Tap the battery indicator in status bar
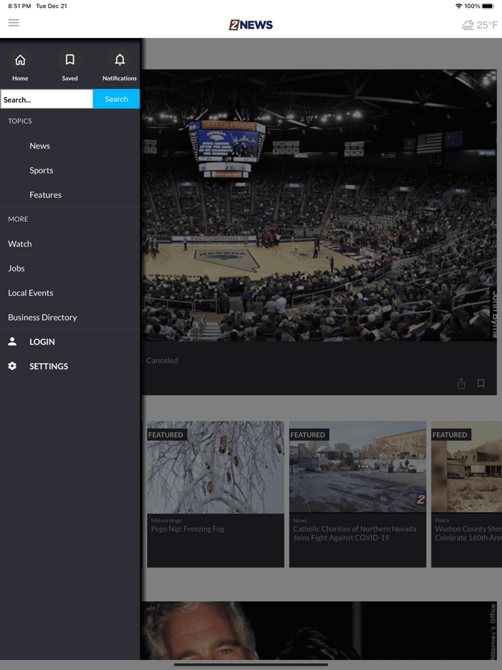 coord(488,6)
